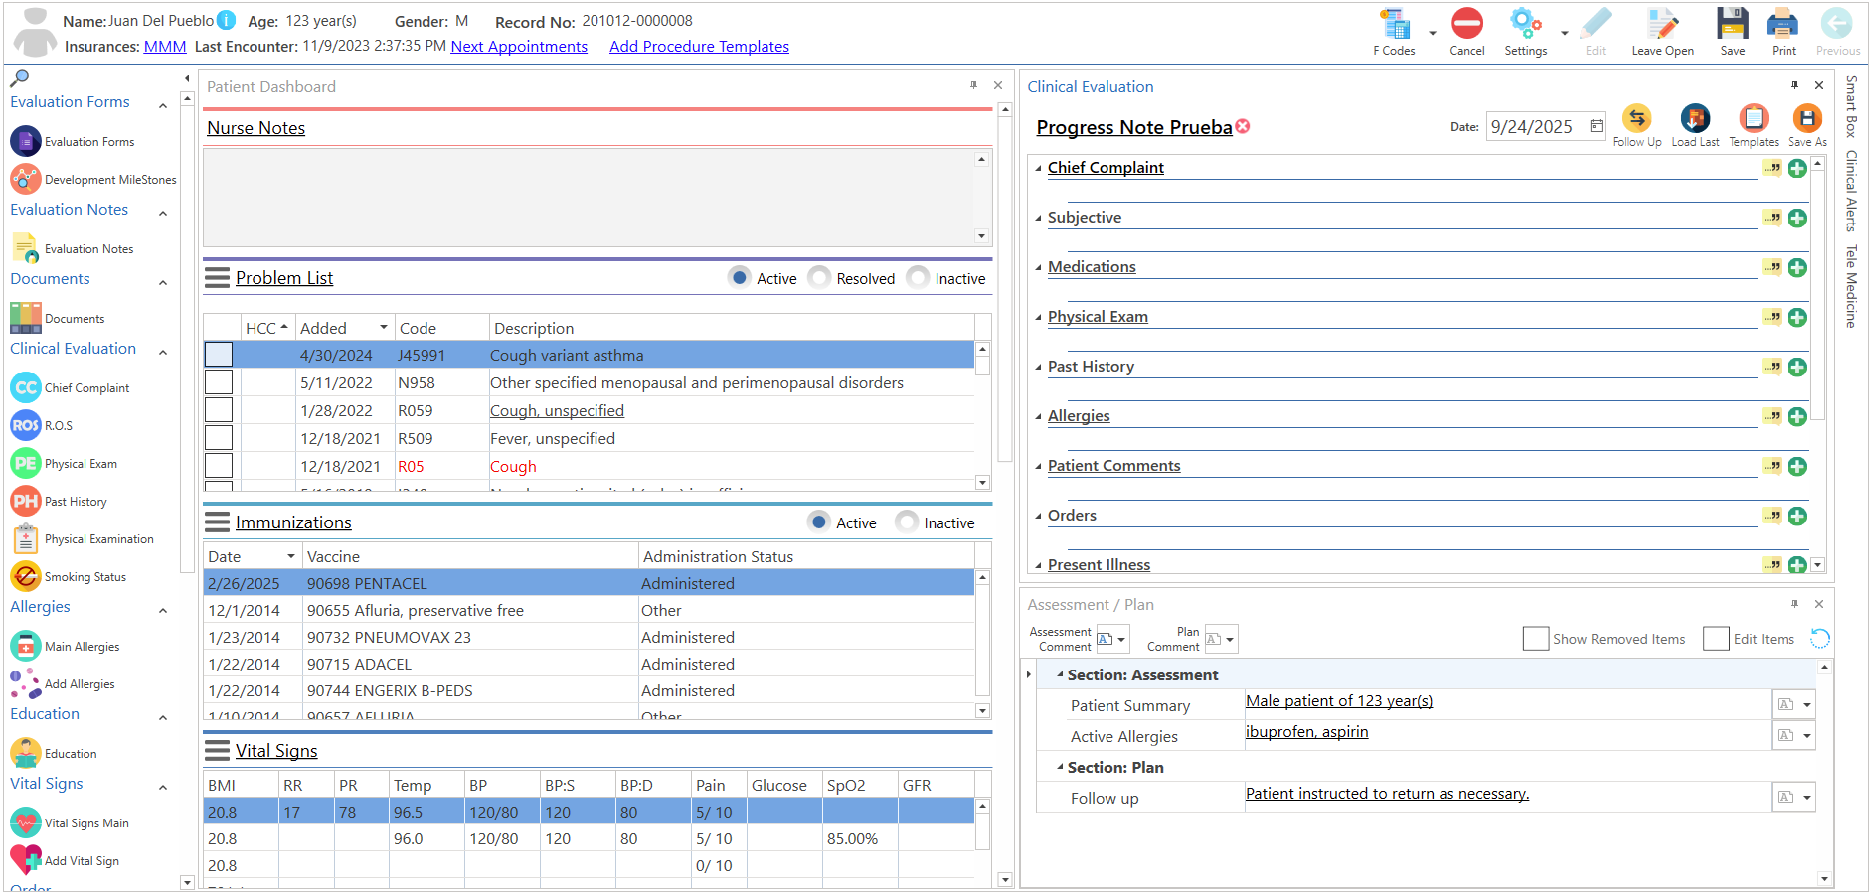This screenshot has width=1873, height=895.
Task: Select Active radio in Problem List
Action: [x=740, y=277]
